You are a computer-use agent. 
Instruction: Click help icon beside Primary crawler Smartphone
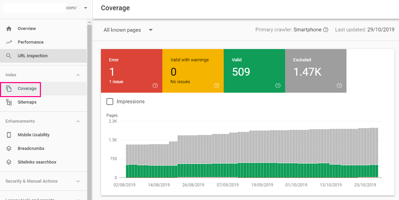click(x=325, y=30)
